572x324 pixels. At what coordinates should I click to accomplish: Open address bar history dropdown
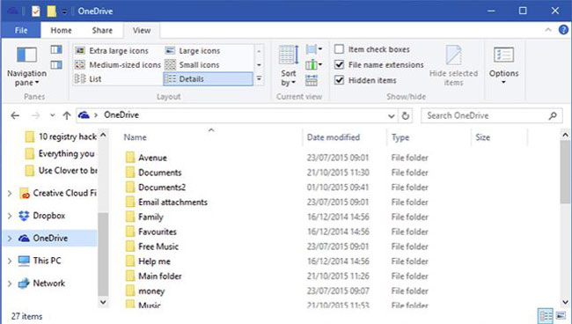pyautogui.click(x=391, y=116)
